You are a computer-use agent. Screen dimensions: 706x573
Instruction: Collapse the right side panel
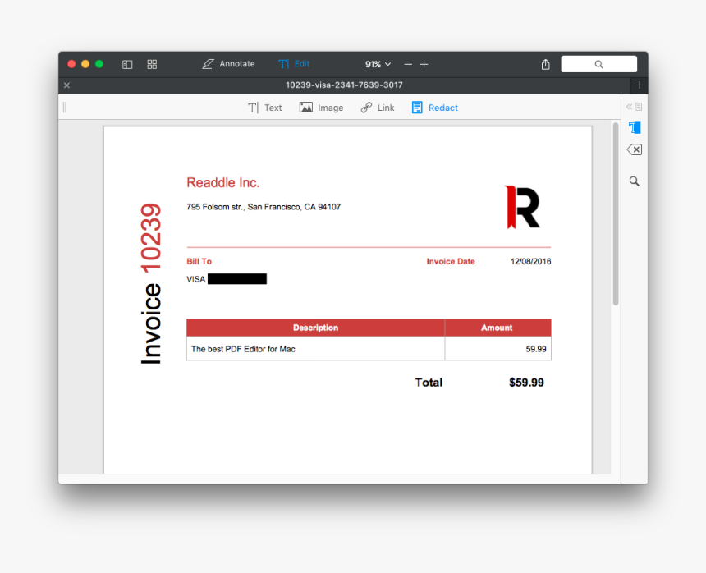coord(634,107)
